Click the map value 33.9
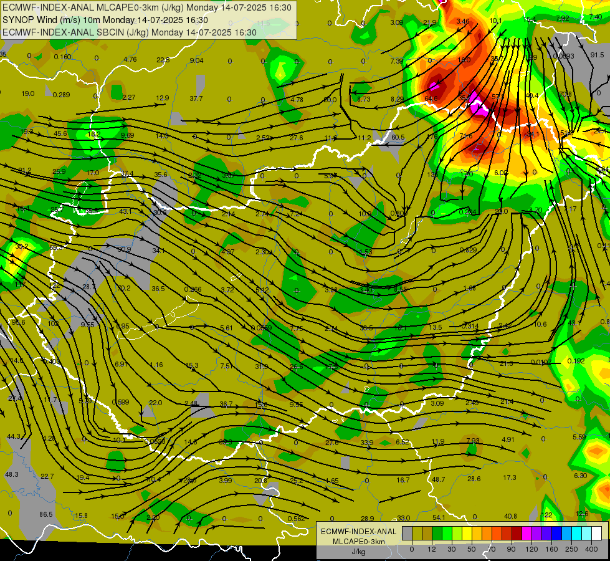 [x=366, y=443]
